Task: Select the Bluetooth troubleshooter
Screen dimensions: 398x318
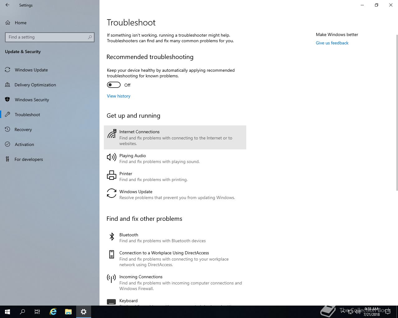Action: click(175, 238)
